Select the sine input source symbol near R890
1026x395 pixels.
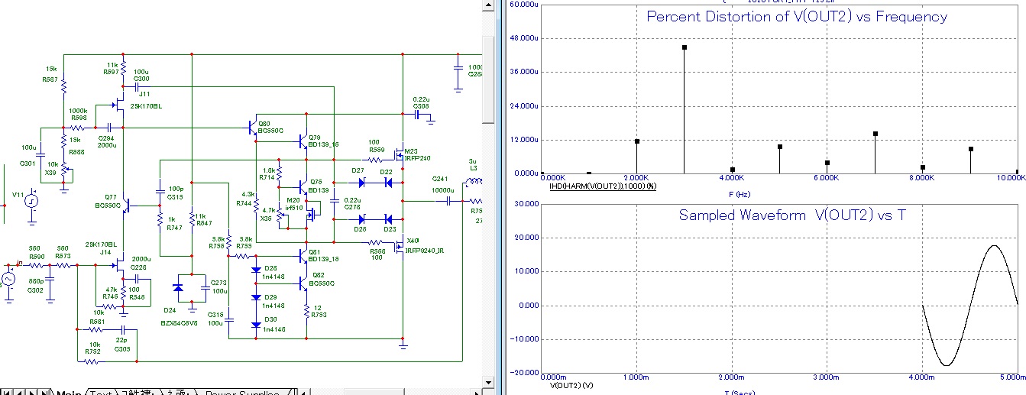click(x=8, y=280)
